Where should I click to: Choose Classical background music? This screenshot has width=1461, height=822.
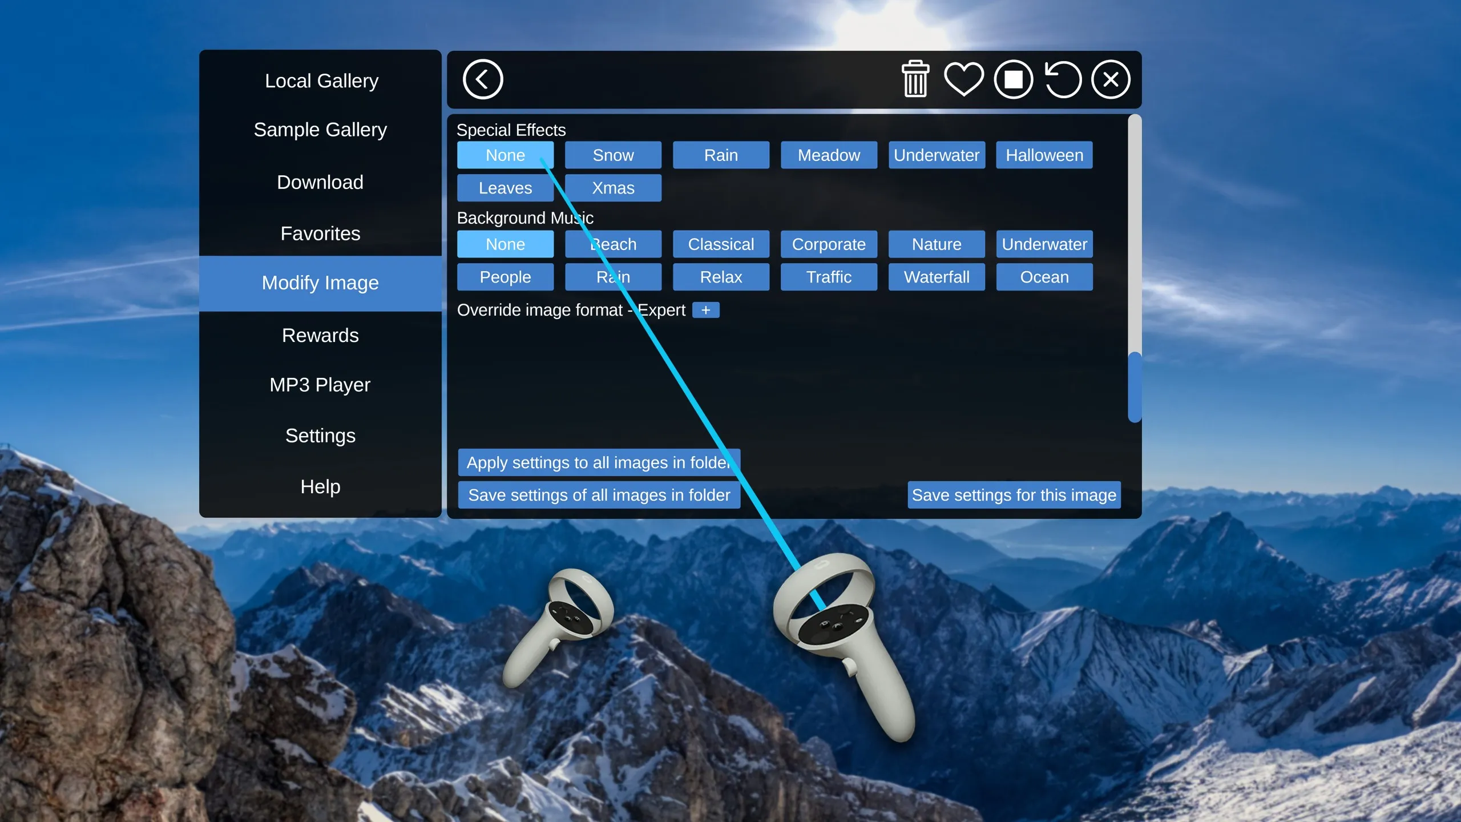(721, 244)
